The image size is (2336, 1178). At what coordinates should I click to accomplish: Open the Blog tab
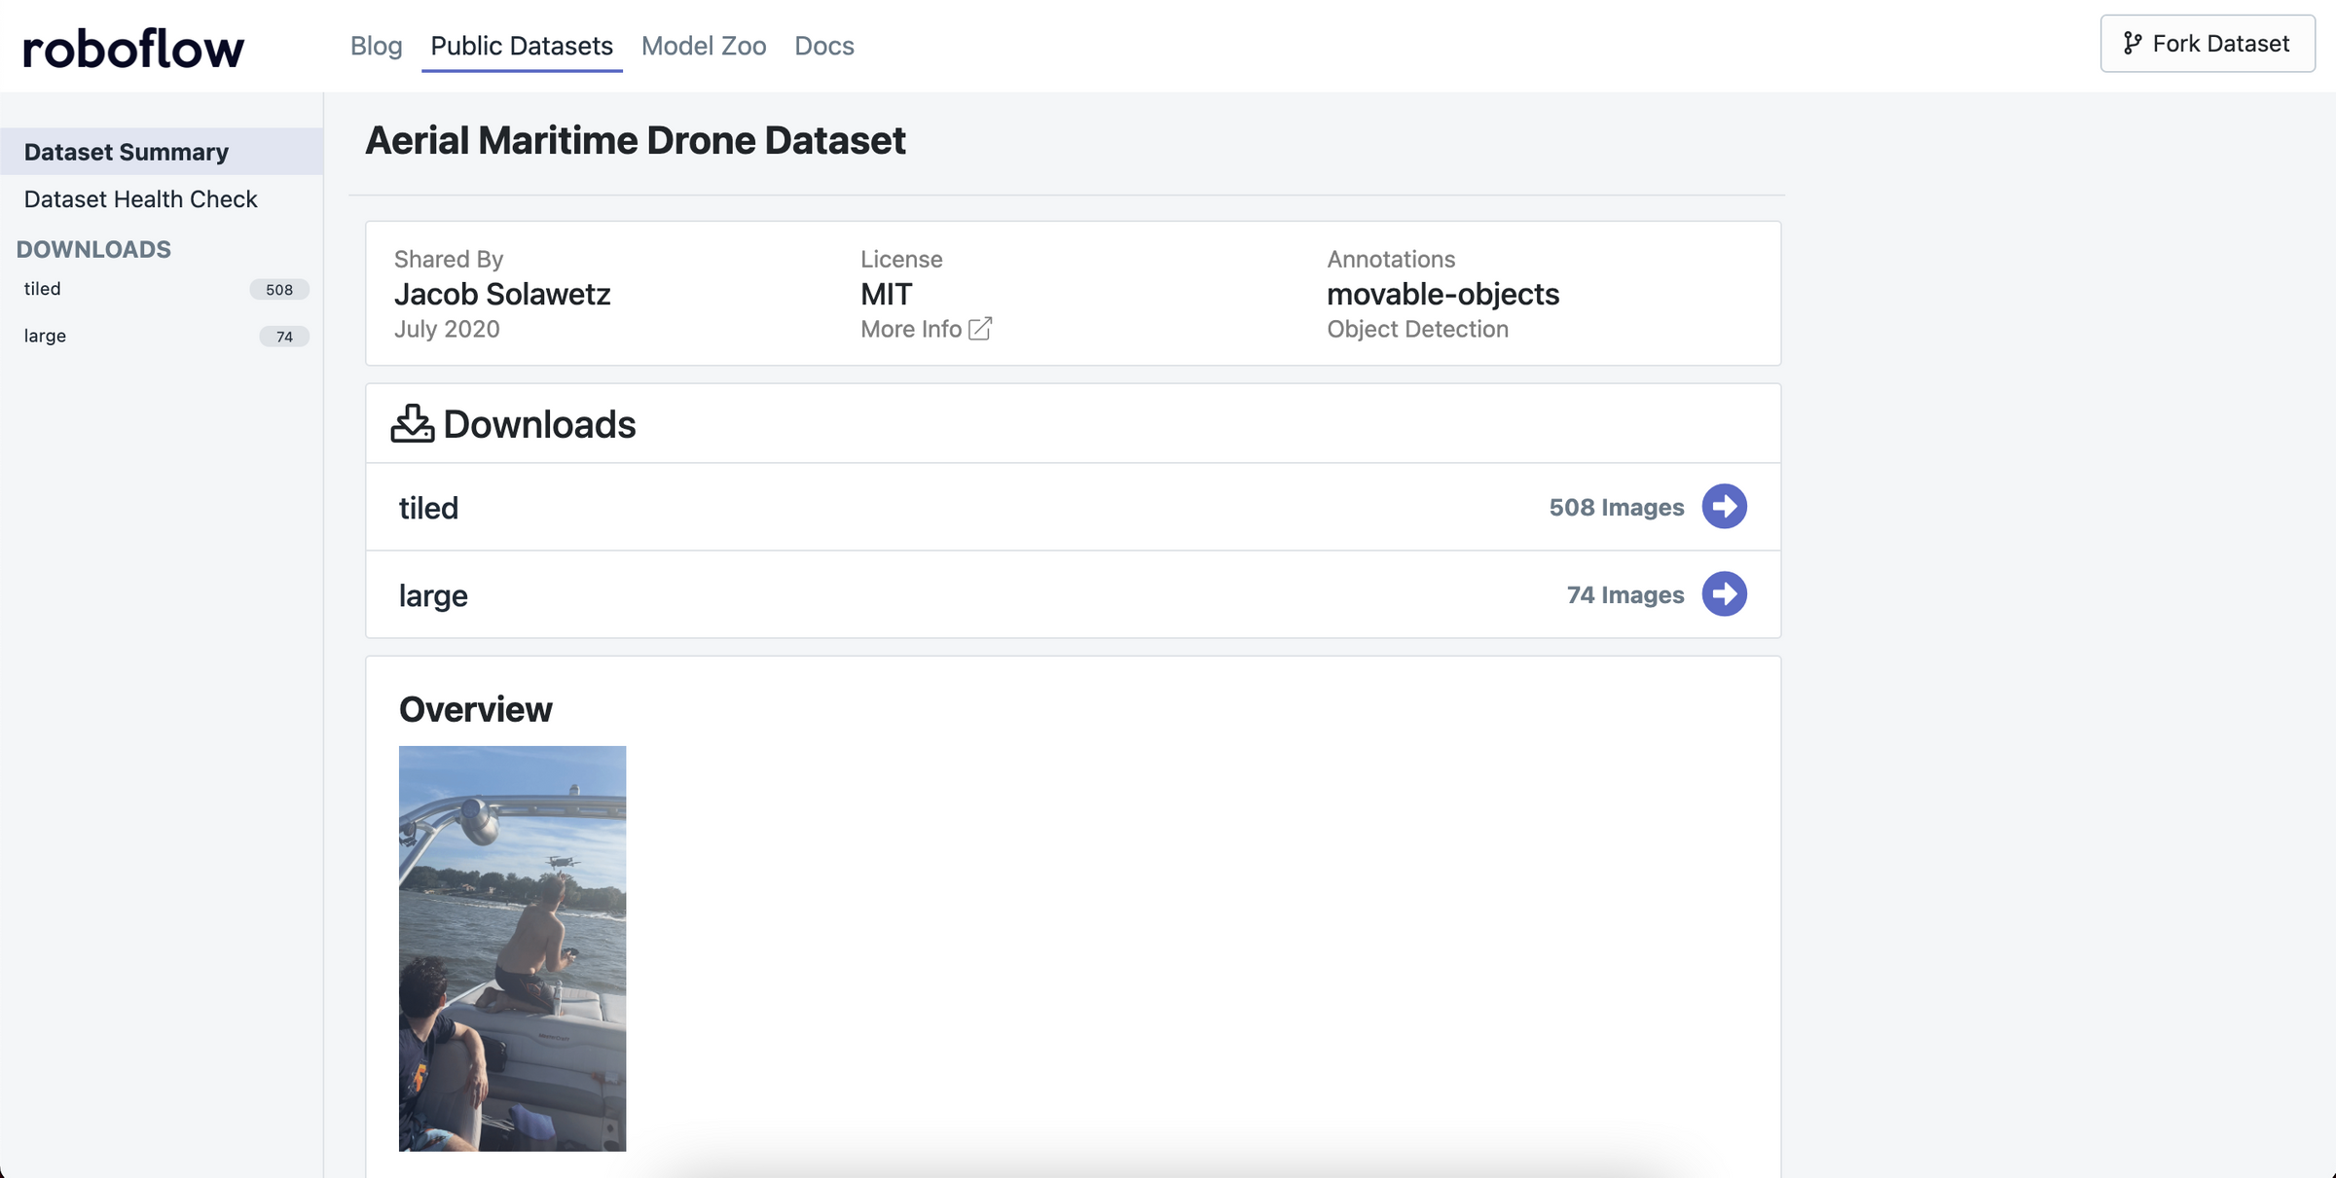point(376,46)
